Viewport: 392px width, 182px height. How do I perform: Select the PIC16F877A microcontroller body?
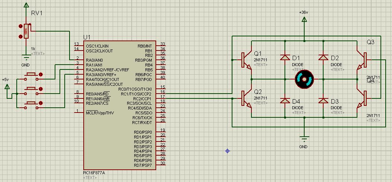click(x=120, y=105)
